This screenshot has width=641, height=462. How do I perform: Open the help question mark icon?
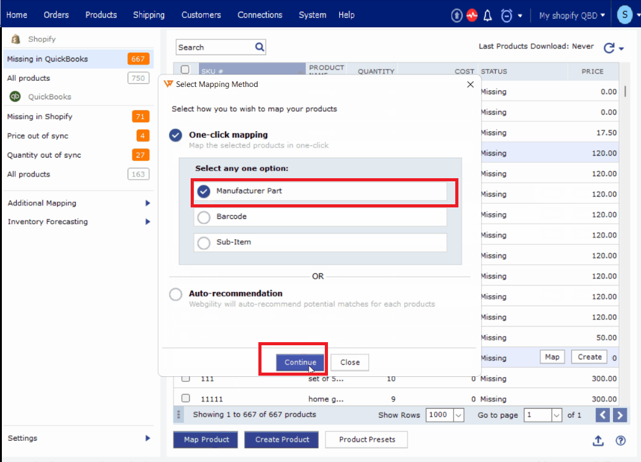tap(620, 440)
